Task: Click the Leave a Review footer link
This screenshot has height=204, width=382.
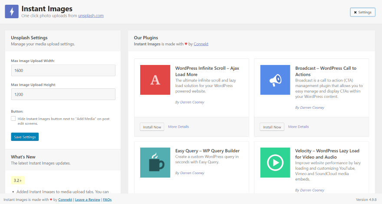Action: pos(87,200)
